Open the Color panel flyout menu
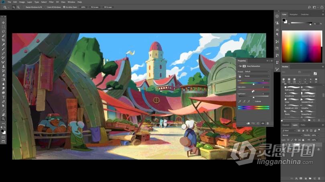 (x=323, y=14)
